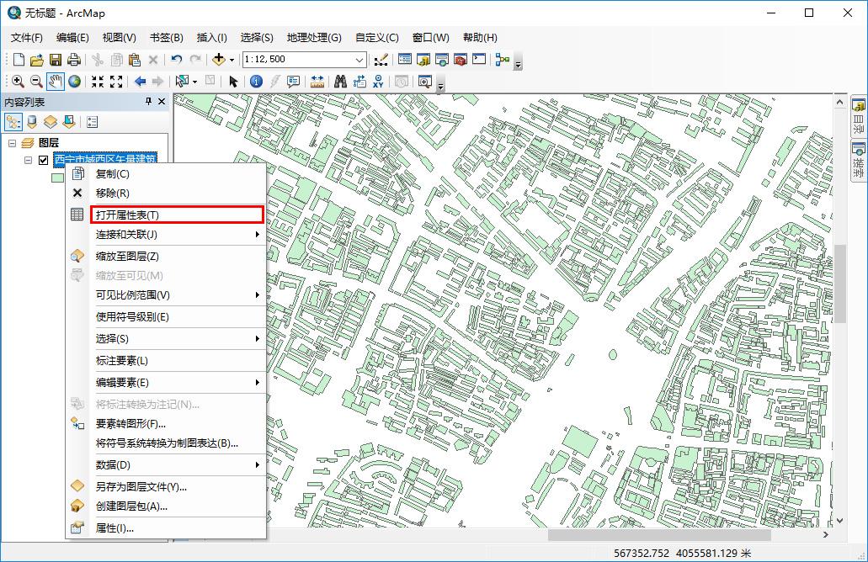The width and height of the screenshot is (868, 562).
Task: Open the Catalog window icon
Action: tap(423, 60)
